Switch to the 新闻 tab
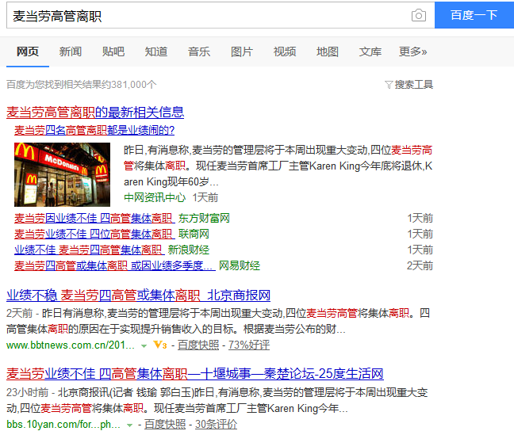514x431 pixels. (71, 51)
